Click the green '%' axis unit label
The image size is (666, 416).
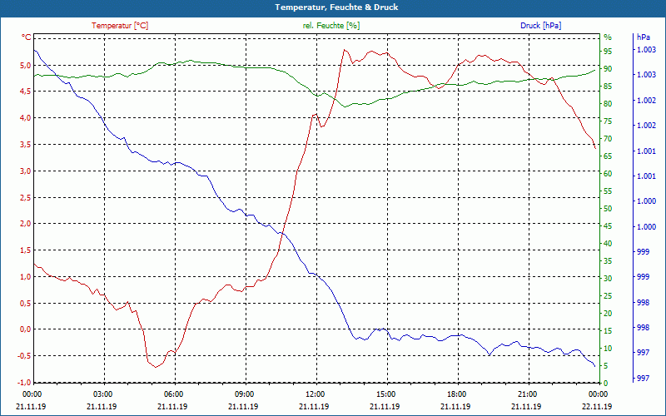tap(608, 37)
